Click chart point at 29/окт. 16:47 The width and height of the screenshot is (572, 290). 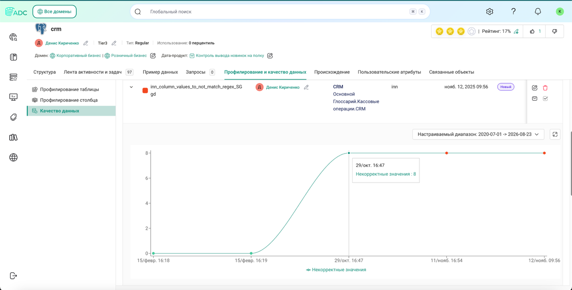click(x=349, y=153)
